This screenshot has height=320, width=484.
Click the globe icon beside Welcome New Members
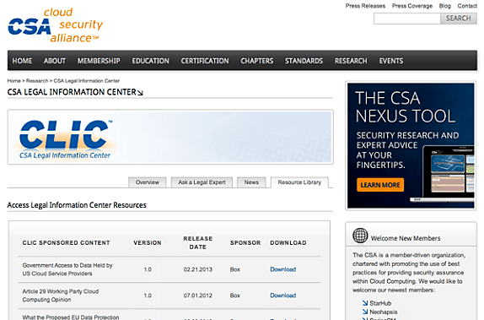tap(360, 236)
